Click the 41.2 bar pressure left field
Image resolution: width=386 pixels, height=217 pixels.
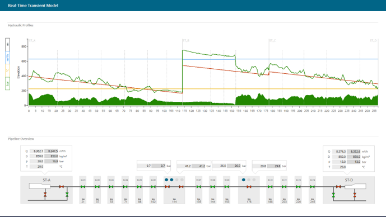coord(184,166)
